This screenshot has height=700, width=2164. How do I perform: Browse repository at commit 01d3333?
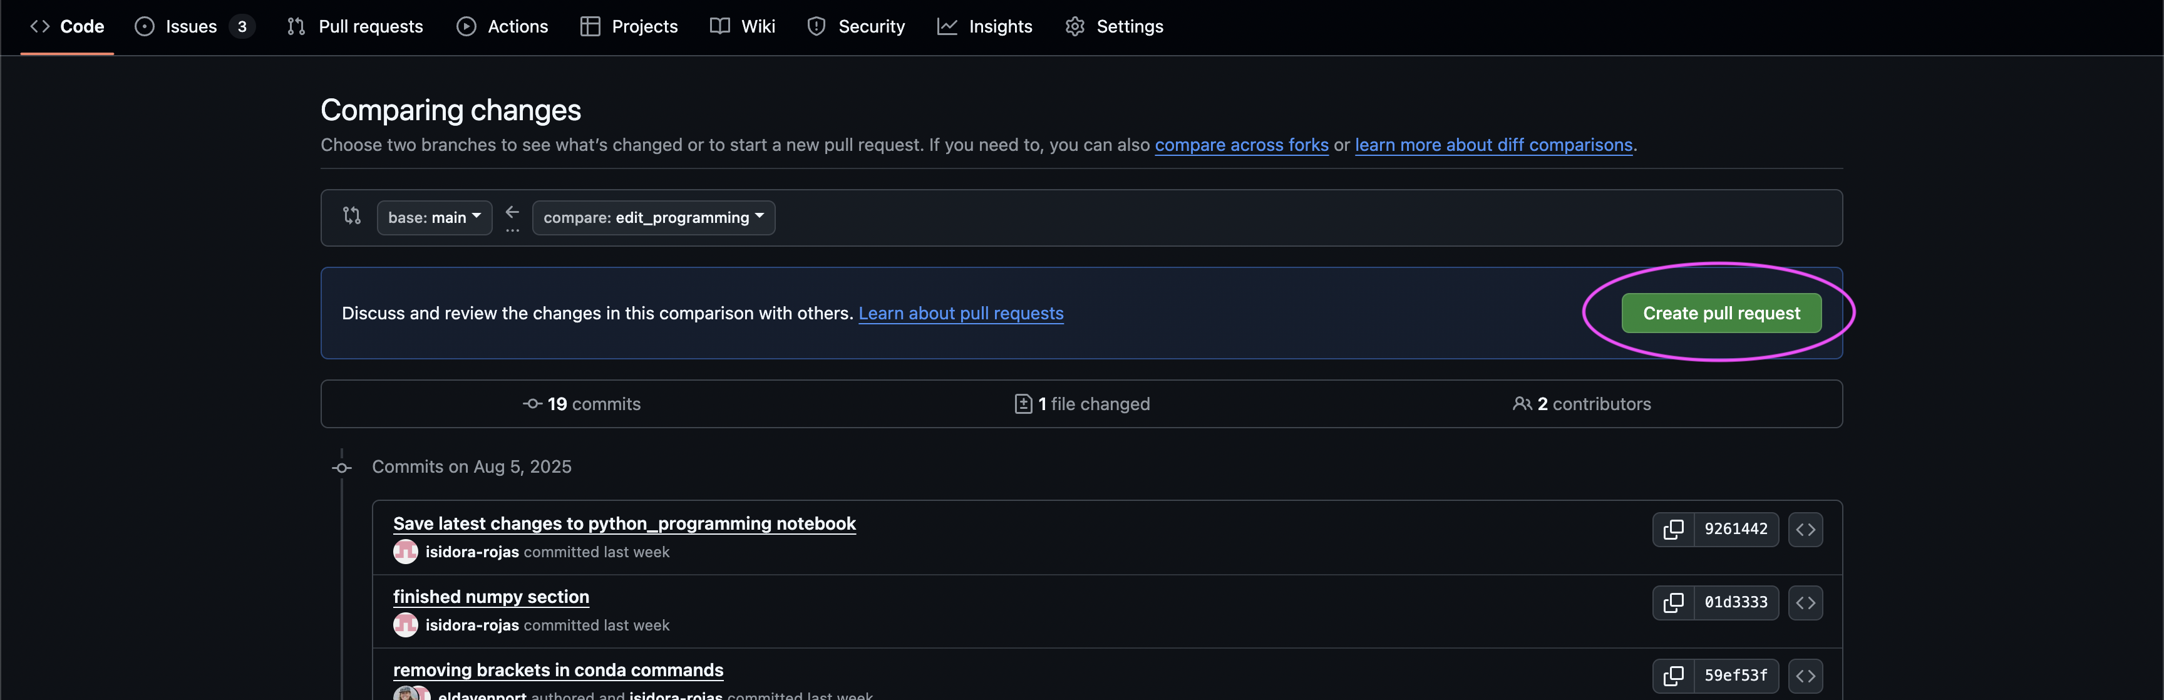pos(1805,602)
